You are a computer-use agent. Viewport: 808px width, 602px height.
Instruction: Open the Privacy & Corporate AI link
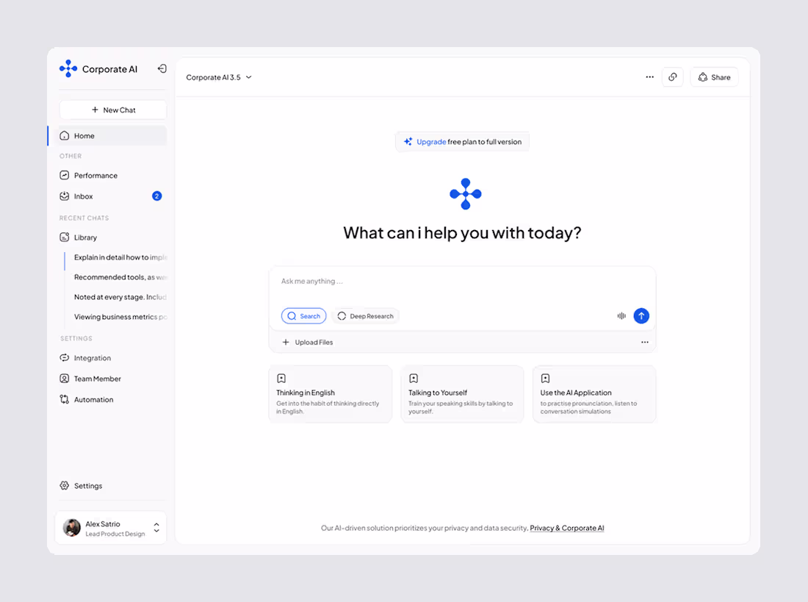566,528
